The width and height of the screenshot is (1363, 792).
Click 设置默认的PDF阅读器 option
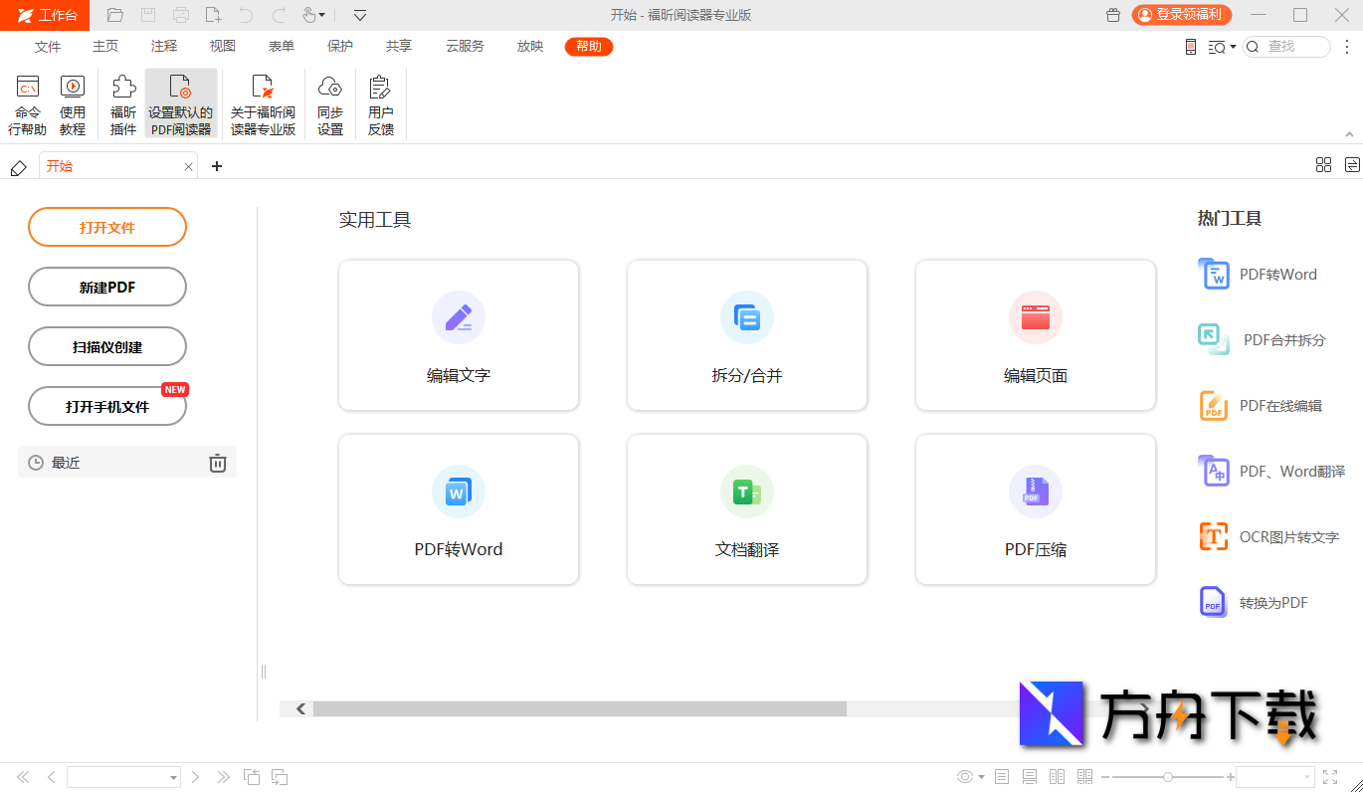click(180, 102)
